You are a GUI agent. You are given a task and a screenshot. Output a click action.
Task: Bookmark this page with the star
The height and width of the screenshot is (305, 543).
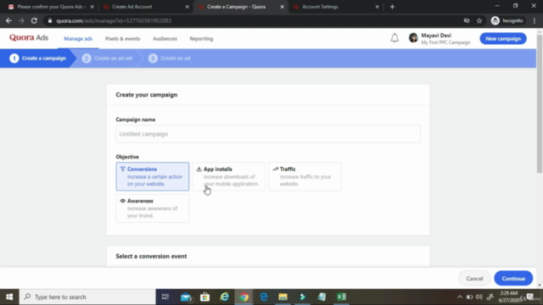point(479,20)
